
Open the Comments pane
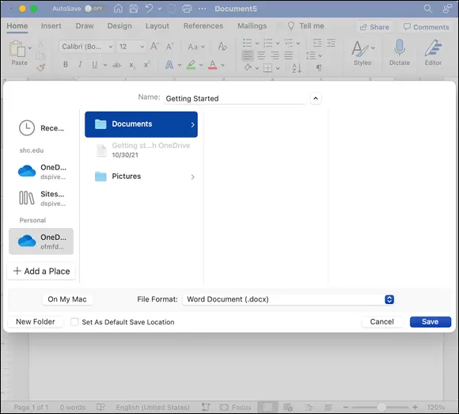(x=426, y=27)
